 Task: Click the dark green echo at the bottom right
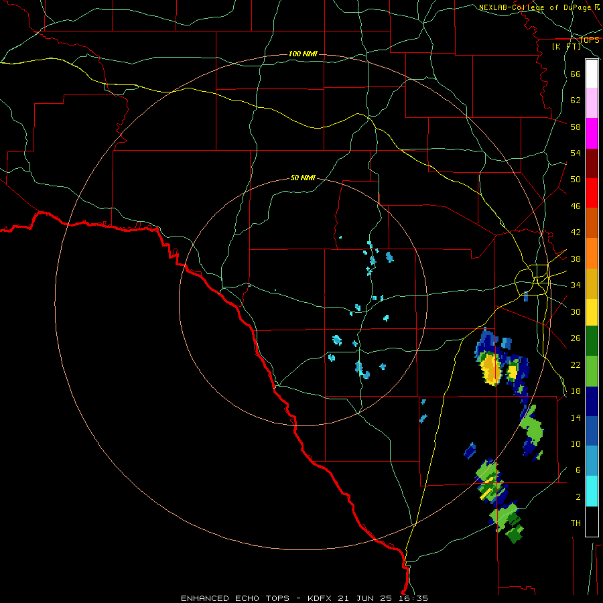(515, 533)
